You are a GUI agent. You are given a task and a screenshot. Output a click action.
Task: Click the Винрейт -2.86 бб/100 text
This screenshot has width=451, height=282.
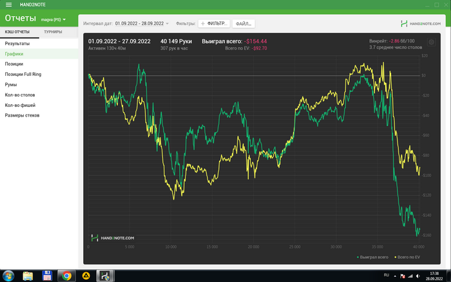pos(392,41)
